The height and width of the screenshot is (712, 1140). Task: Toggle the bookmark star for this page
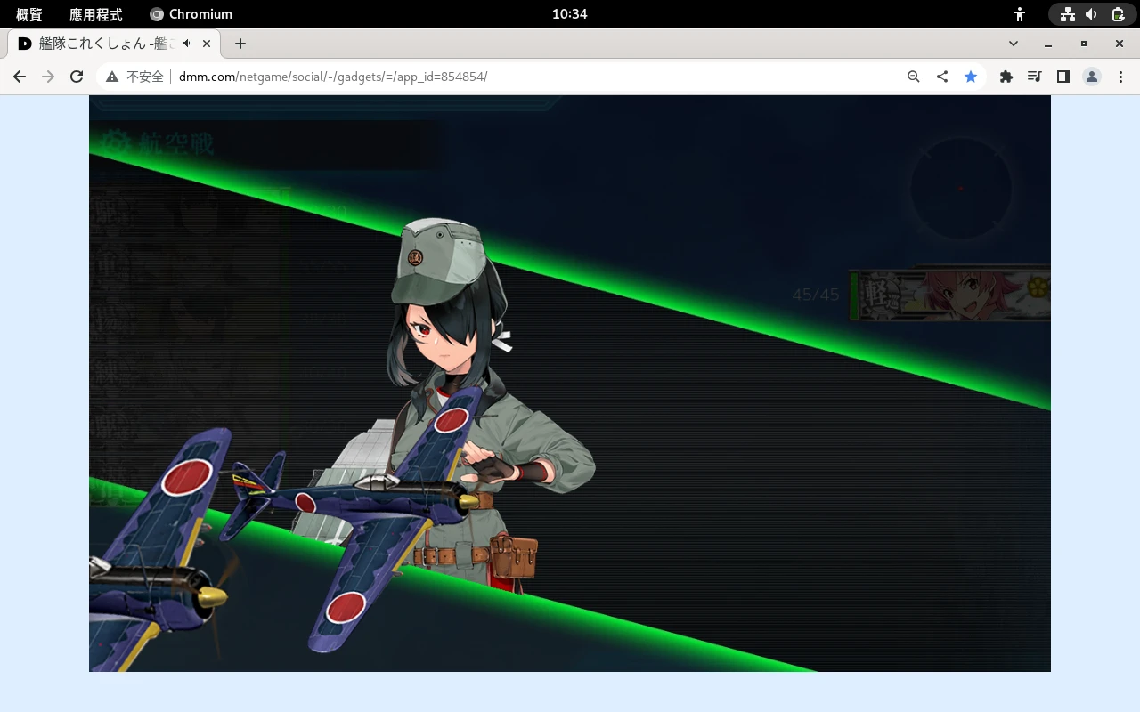(x=970, y=77)
